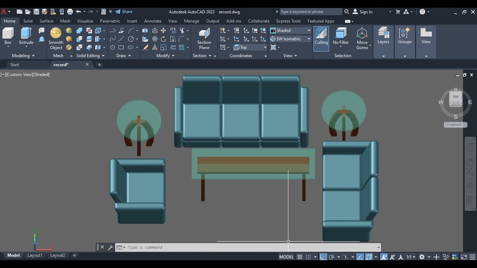Open the No Filter selection dropdown
This screenshot has width=477, height=268.
point(341,39)
